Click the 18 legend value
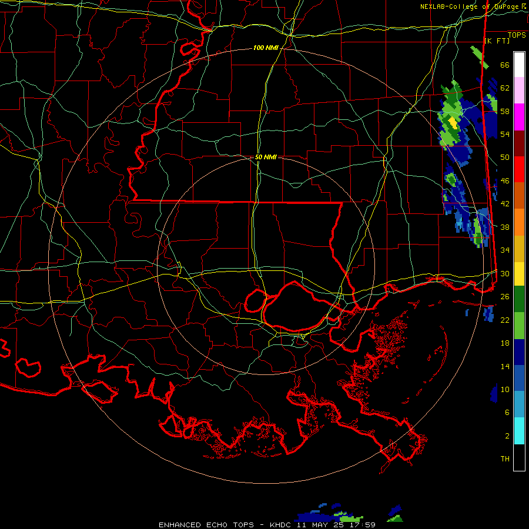 point(505,343)
